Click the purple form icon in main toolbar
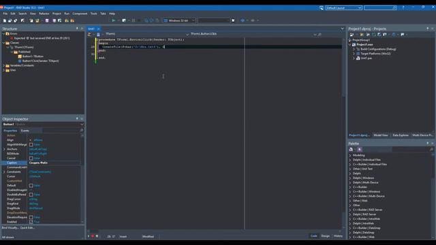The image size is (436, 245). click(47, 20)
